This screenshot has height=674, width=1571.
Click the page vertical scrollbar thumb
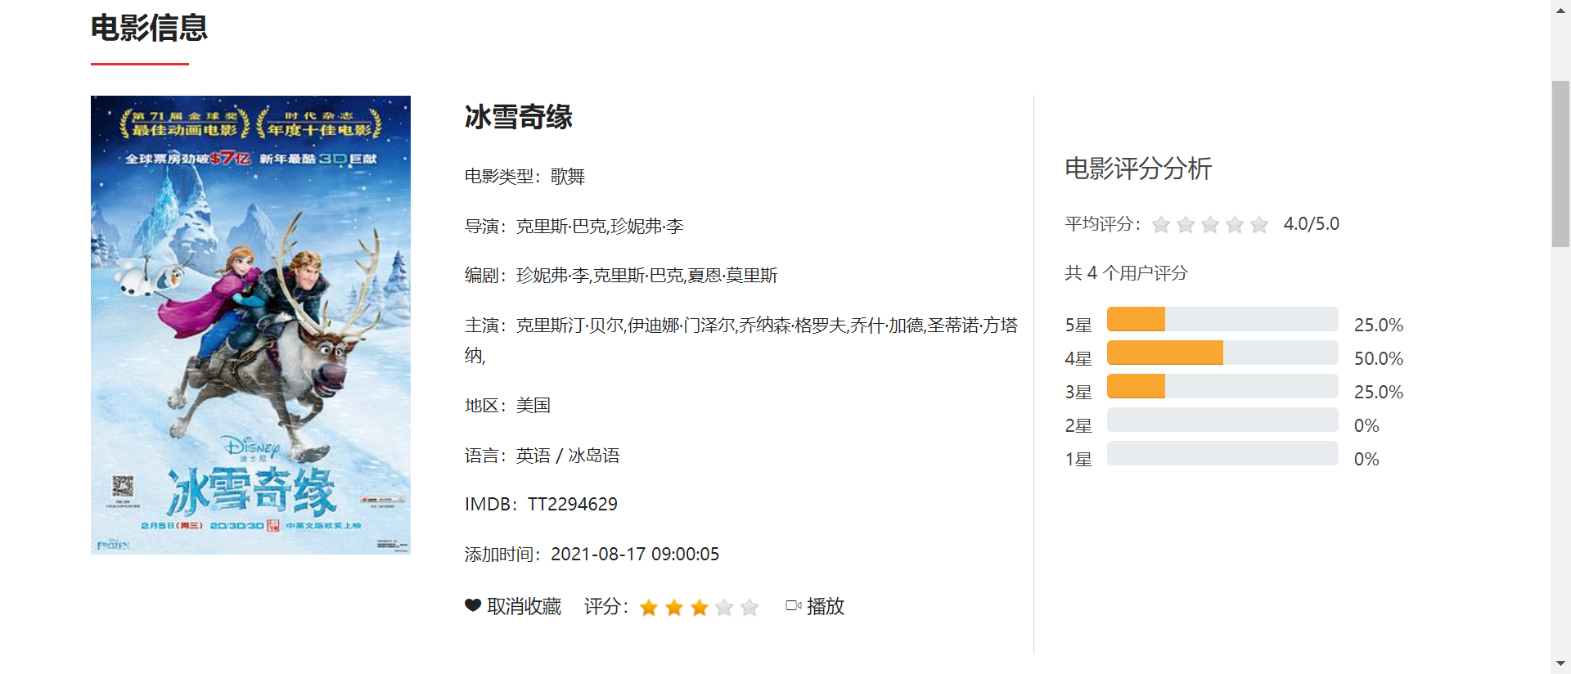pyautogui.click(x=1560, y=164)
